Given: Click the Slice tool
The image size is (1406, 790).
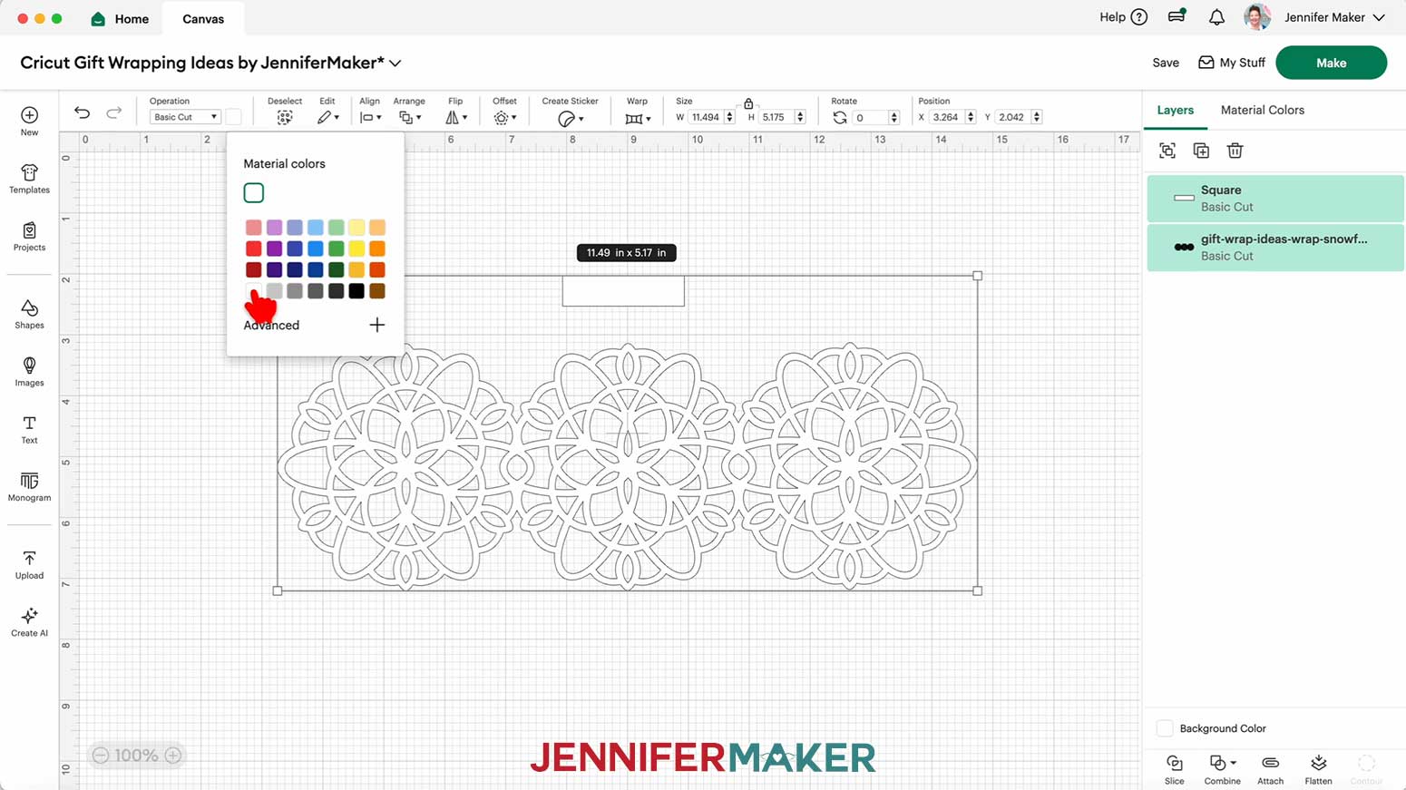Looking at the screenshot, I should (1174, 769).
